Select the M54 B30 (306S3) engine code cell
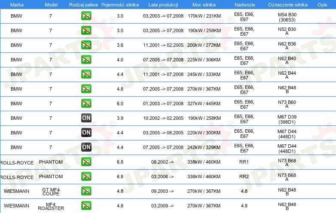The width and height of the screenshot is (336, 213). (x=287, y=17)
